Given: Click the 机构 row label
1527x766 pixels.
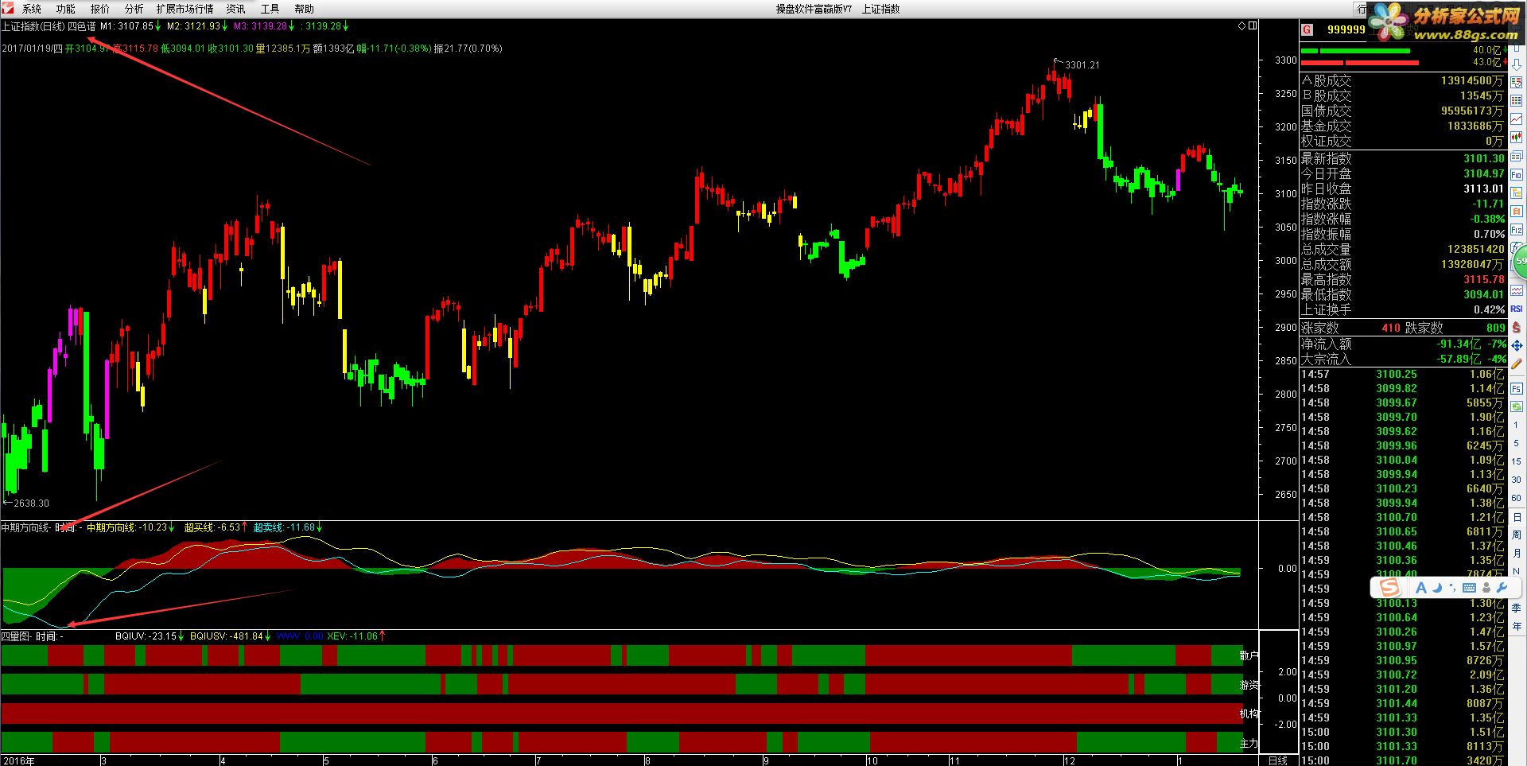Looking at the screenshot, I should [x=1249, y=714].
